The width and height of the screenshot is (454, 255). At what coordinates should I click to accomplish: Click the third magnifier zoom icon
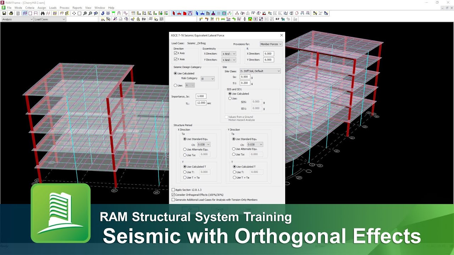pyautogui.click(x=96, y=13)
